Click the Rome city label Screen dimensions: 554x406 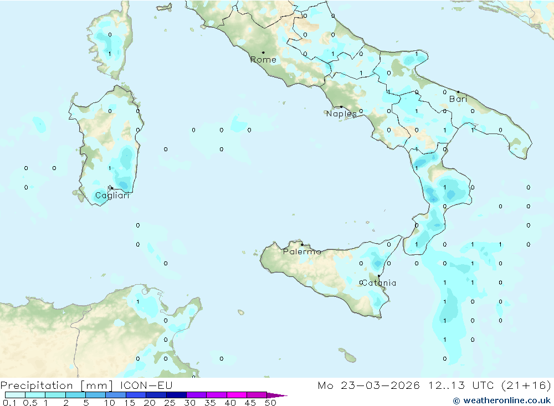pyautogui.click(x=263, y=60)
